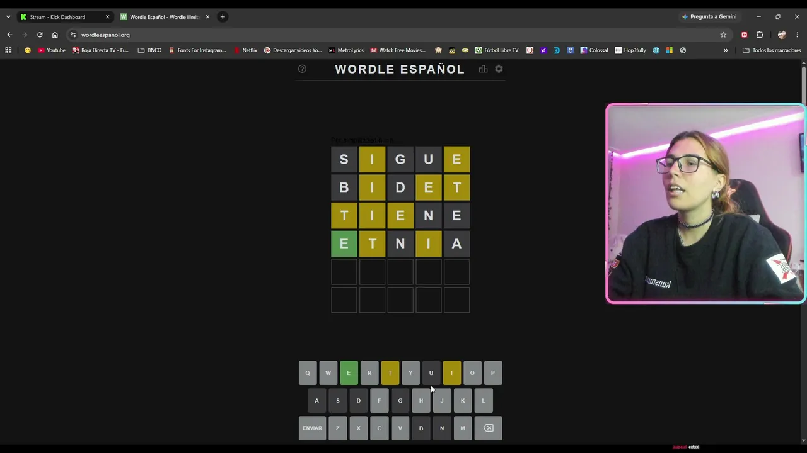Open the Netflix bookmark
The image size is (807, 453).
[245, 50]
